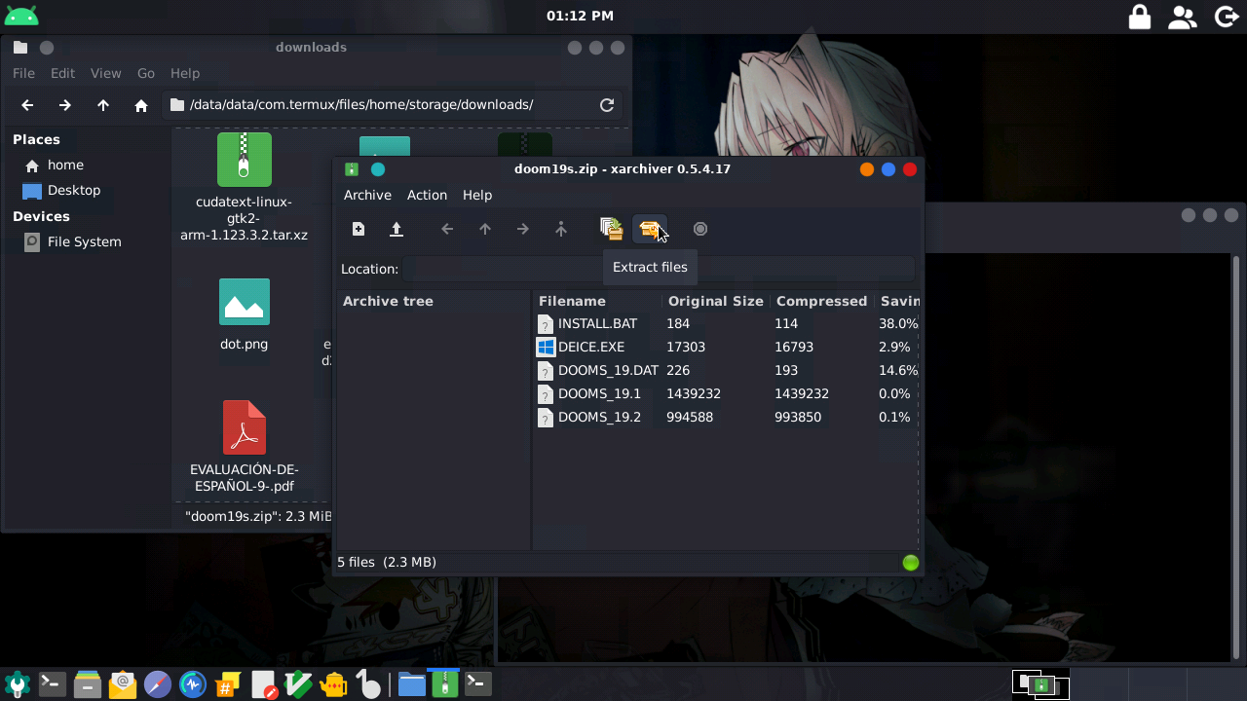1247x701 pixels.
Task: Go to home folder via toolbar icon
Action: pos(141,105)
